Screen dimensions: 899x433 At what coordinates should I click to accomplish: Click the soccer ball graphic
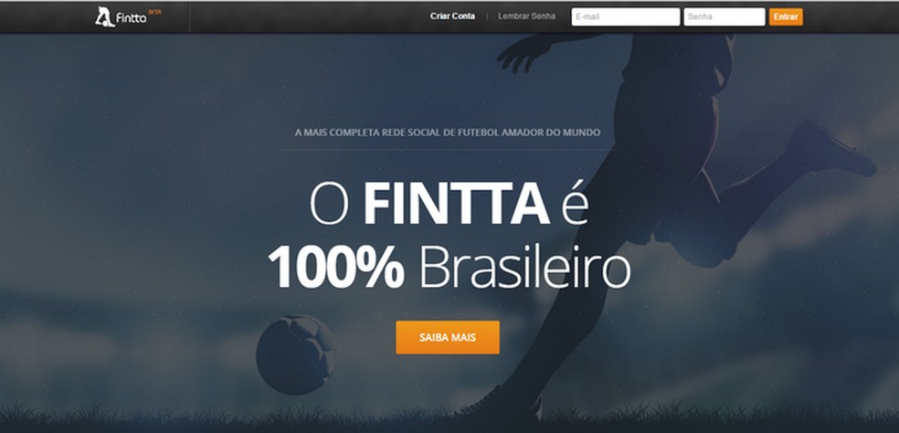coord(296,354)
